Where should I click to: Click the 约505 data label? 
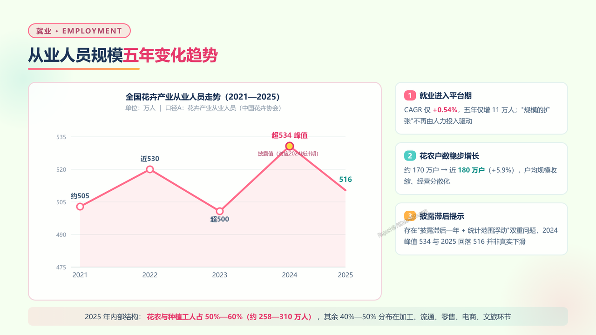click(x=80, y=196)
